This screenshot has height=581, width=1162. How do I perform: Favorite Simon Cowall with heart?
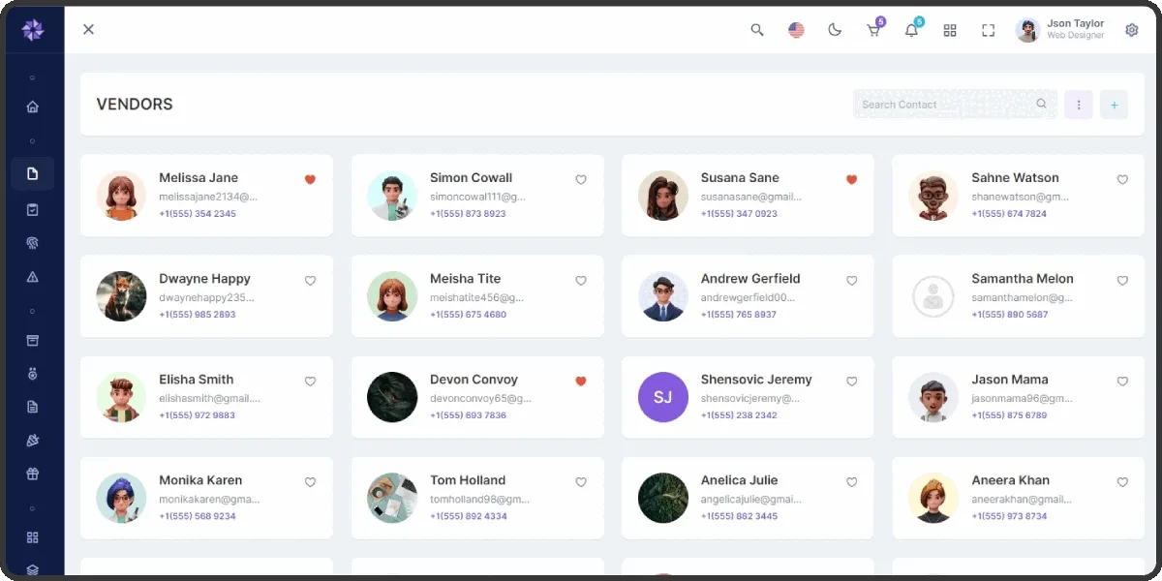pyautogui.click(x=581, y=179)
